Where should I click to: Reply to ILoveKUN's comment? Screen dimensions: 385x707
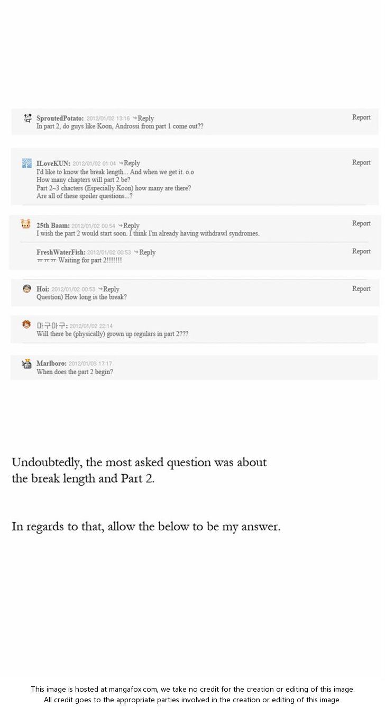click(130, 163)
